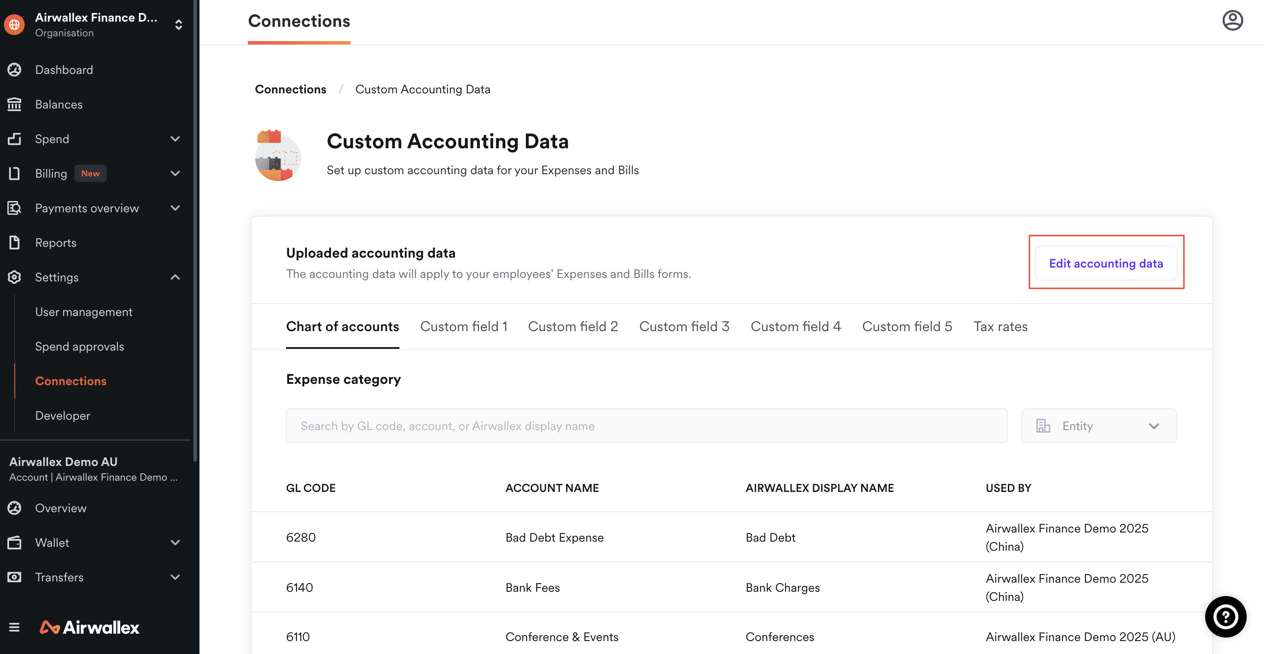Select the Balances sidebar icon

[x=14, y=104]
